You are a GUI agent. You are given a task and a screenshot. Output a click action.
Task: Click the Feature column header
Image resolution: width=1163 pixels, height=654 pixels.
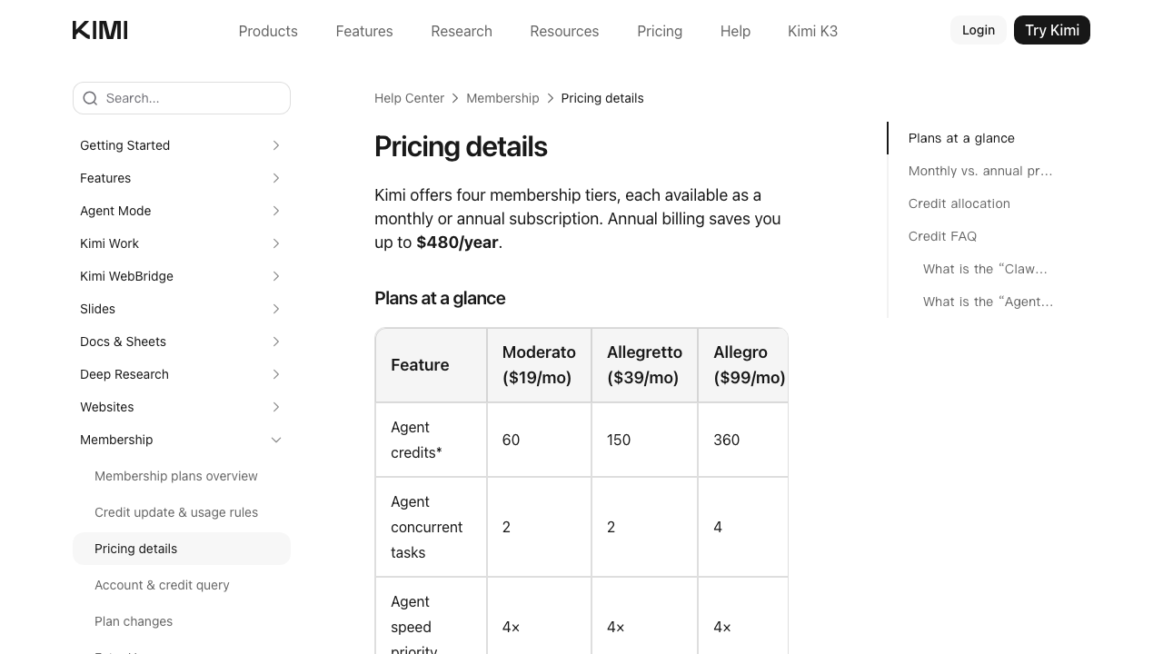(431, 365)
